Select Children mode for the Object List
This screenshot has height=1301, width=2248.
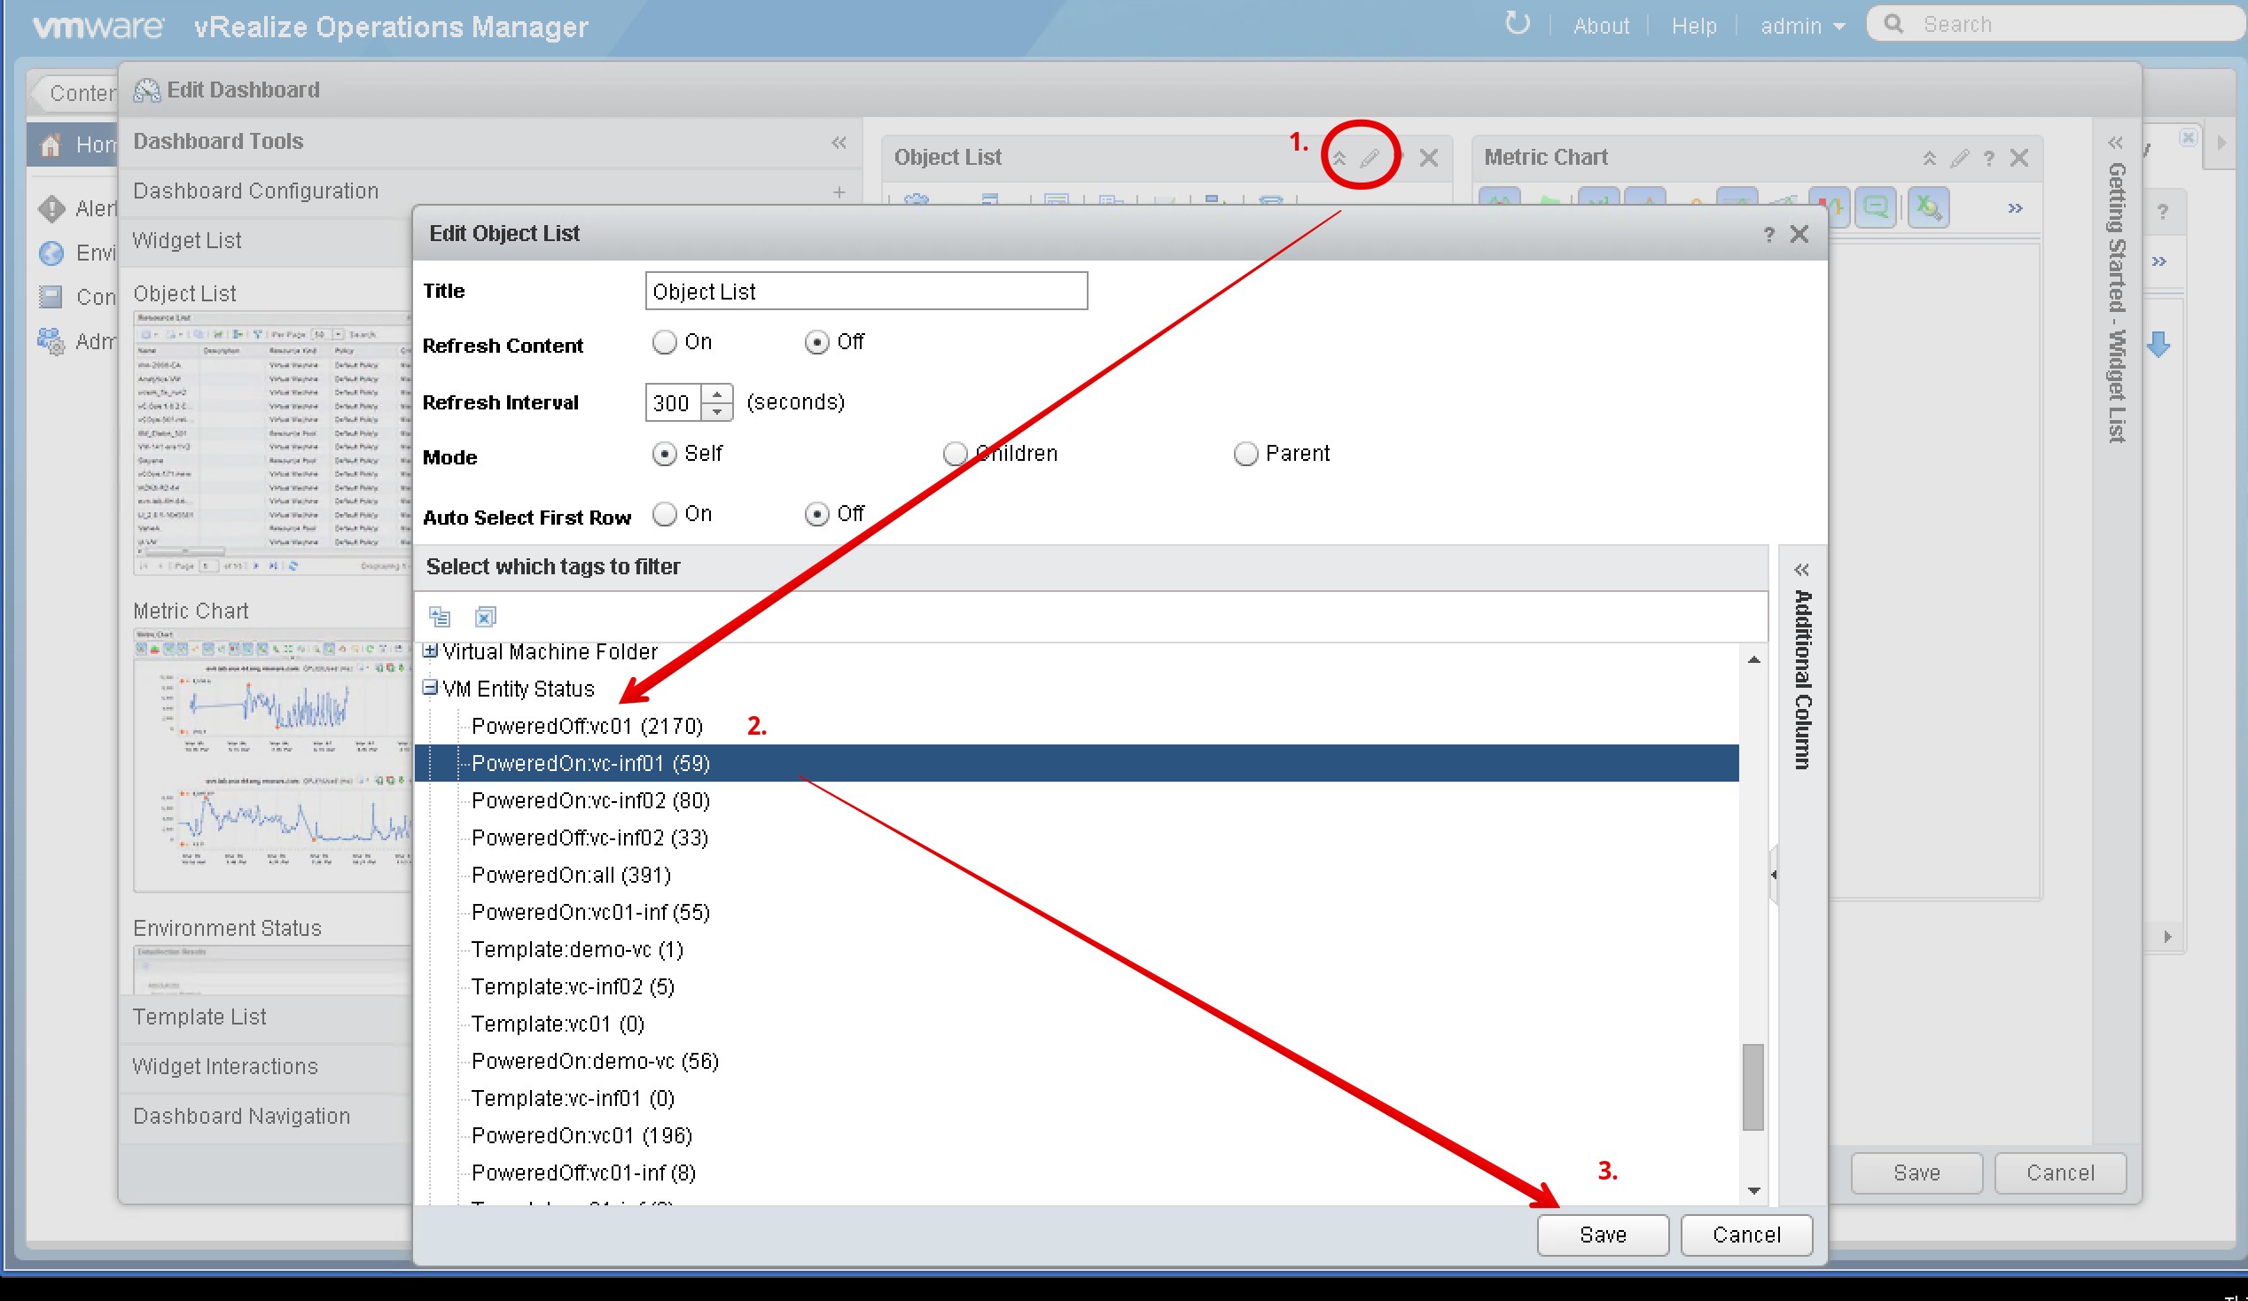click(x=955, y=453)
